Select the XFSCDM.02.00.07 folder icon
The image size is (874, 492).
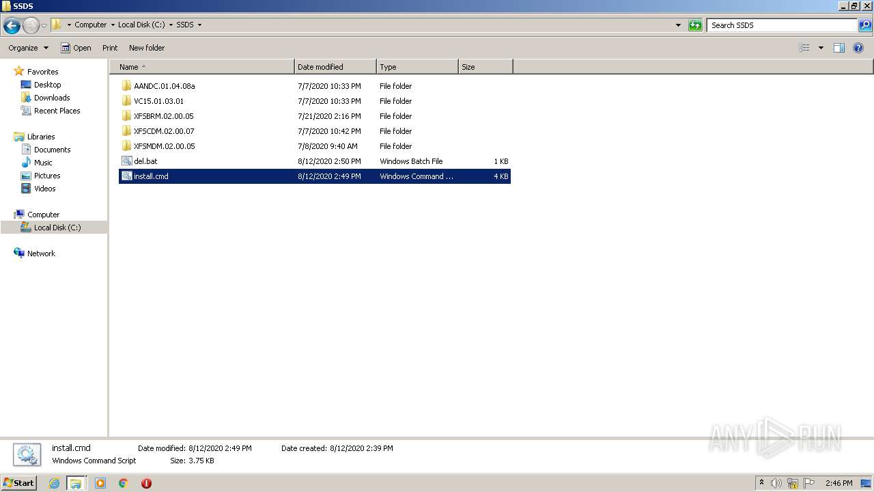pyautogui.click(x=126, y=131)
